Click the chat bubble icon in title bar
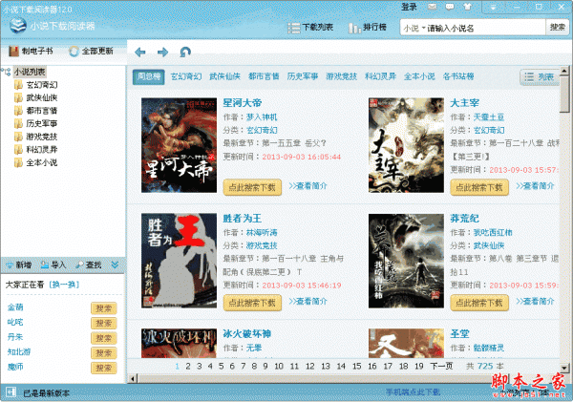The image size is (573, 402). (450, 7)
